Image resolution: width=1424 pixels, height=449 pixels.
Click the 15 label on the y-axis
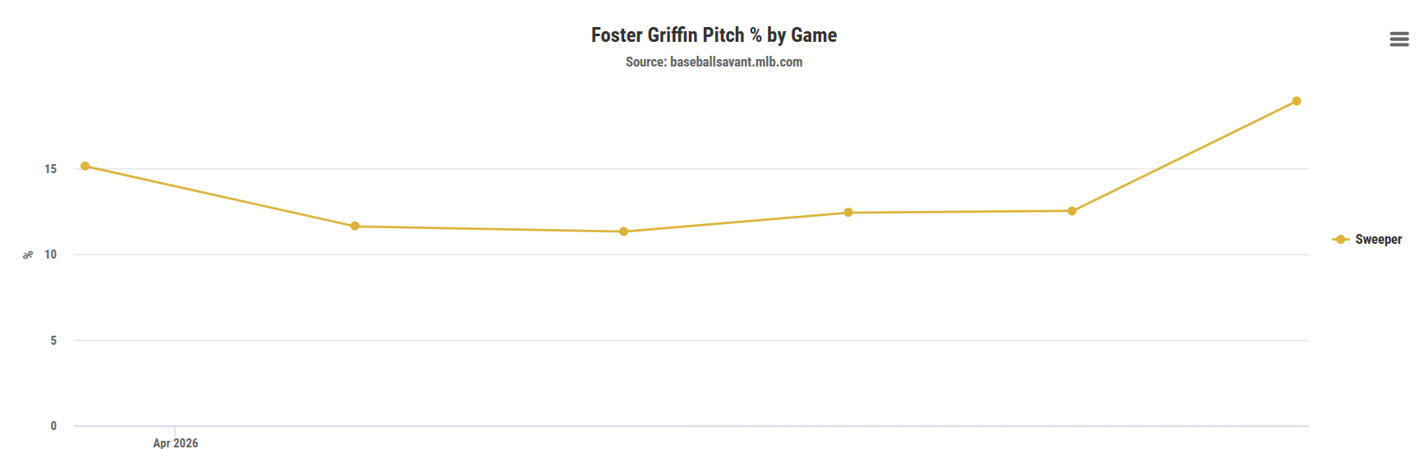51,169
